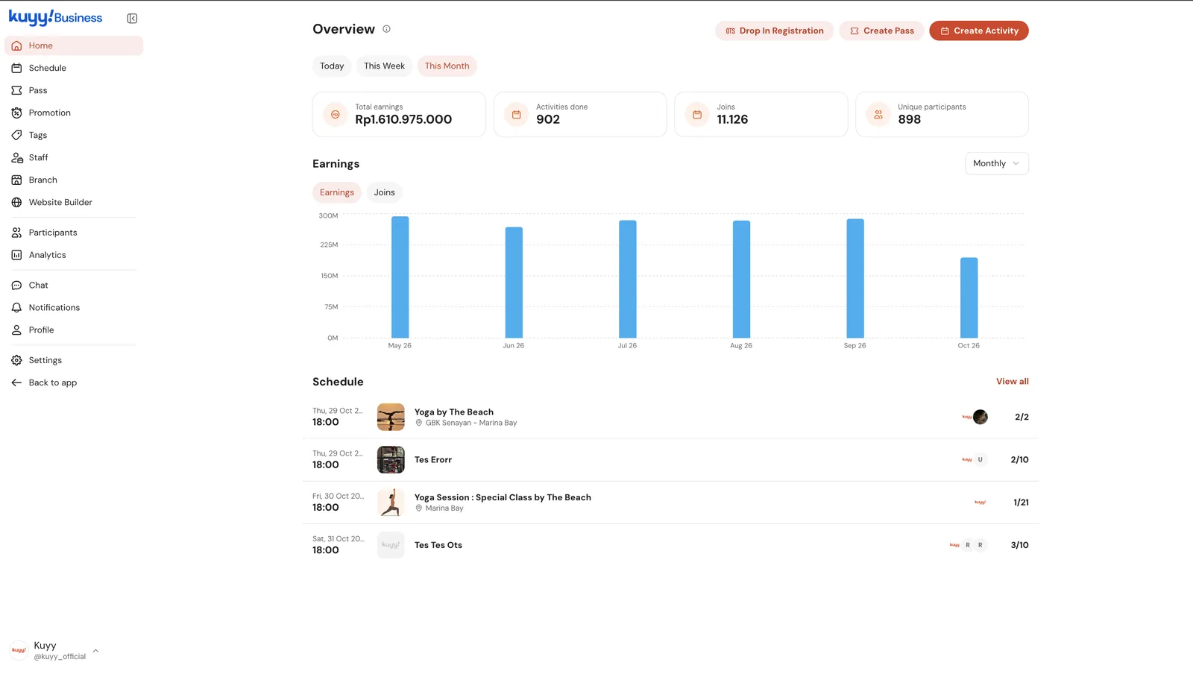Click the 1/21 participant count
The width and height of the screenshot is (1193, 674).
(1021, 503)
